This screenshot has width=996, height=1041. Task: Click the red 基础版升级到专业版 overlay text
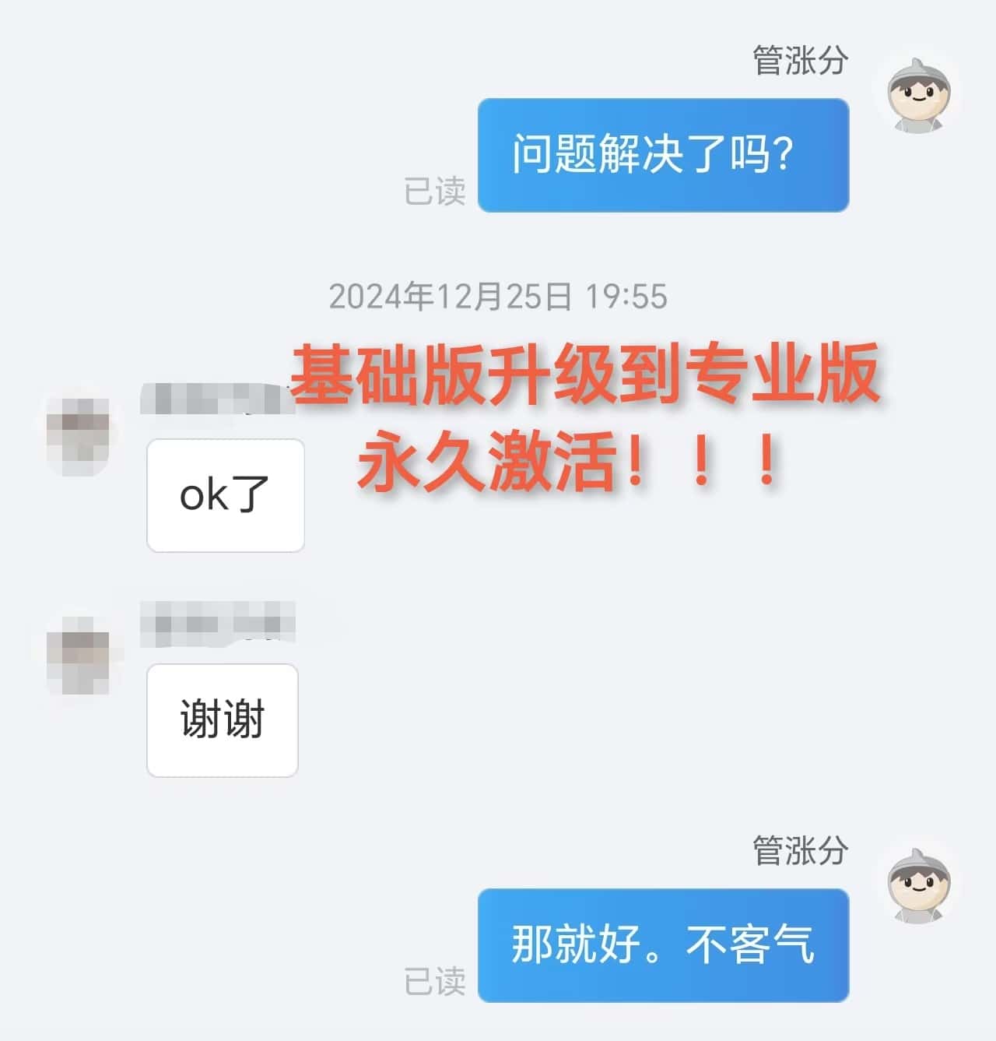pyautogui.click(x=585, y=375)
